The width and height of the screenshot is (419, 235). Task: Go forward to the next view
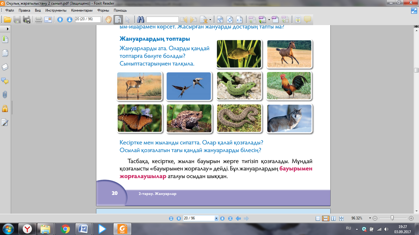tap(246, 218)
